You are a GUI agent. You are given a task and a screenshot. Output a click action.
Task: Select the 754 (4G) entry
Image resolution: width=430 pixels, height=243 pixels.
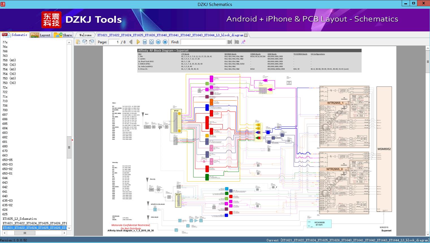tap(9, 69)
